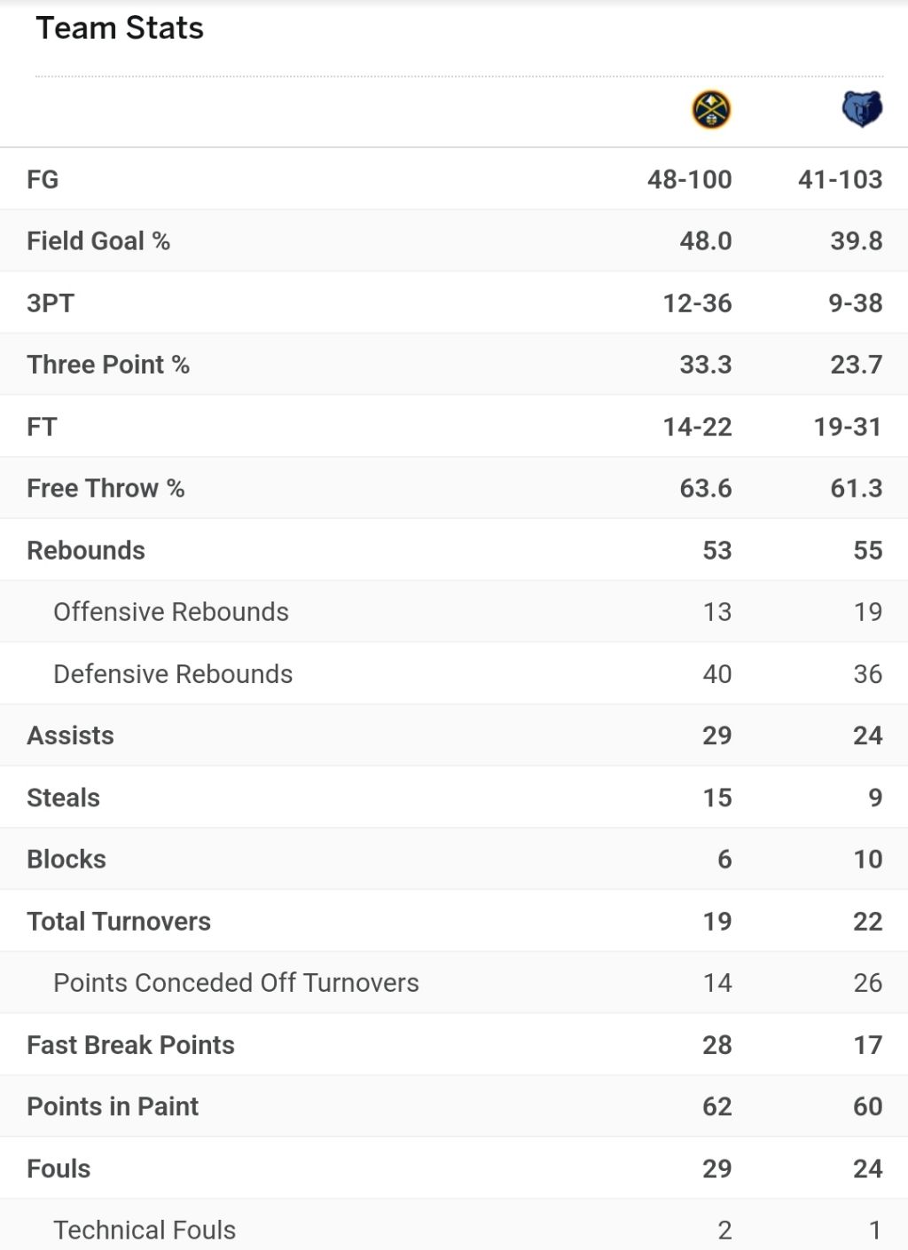Image resolution: width=908 pixels, height=1250 pixels.
Task: Click the Fast Break Points label
Action: click(x=130, y=1045)
